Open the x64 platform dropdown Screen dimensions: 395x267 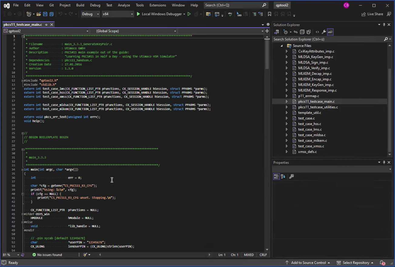click(x=132, y=14)
